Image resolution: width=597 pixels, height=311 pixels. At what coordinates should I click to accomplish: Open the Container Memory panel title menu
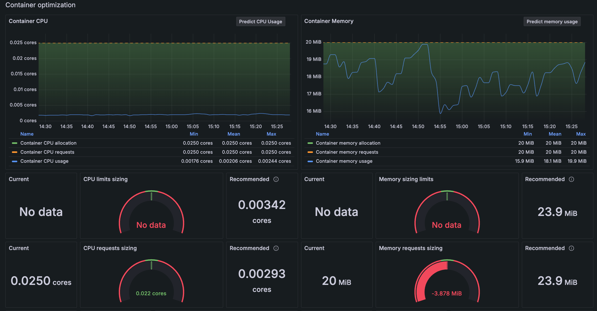329,21
